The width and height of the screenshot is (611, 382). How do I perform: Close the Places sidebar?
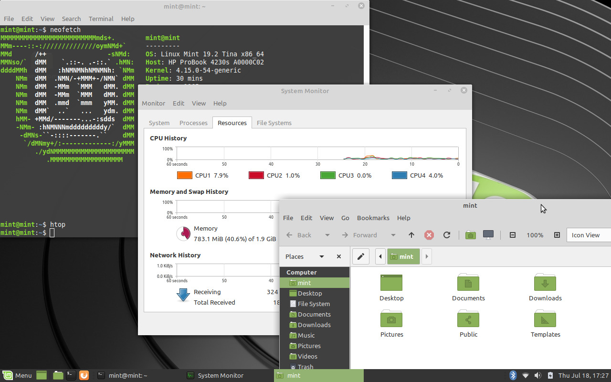pyautogui.click(x=339, y=256)
